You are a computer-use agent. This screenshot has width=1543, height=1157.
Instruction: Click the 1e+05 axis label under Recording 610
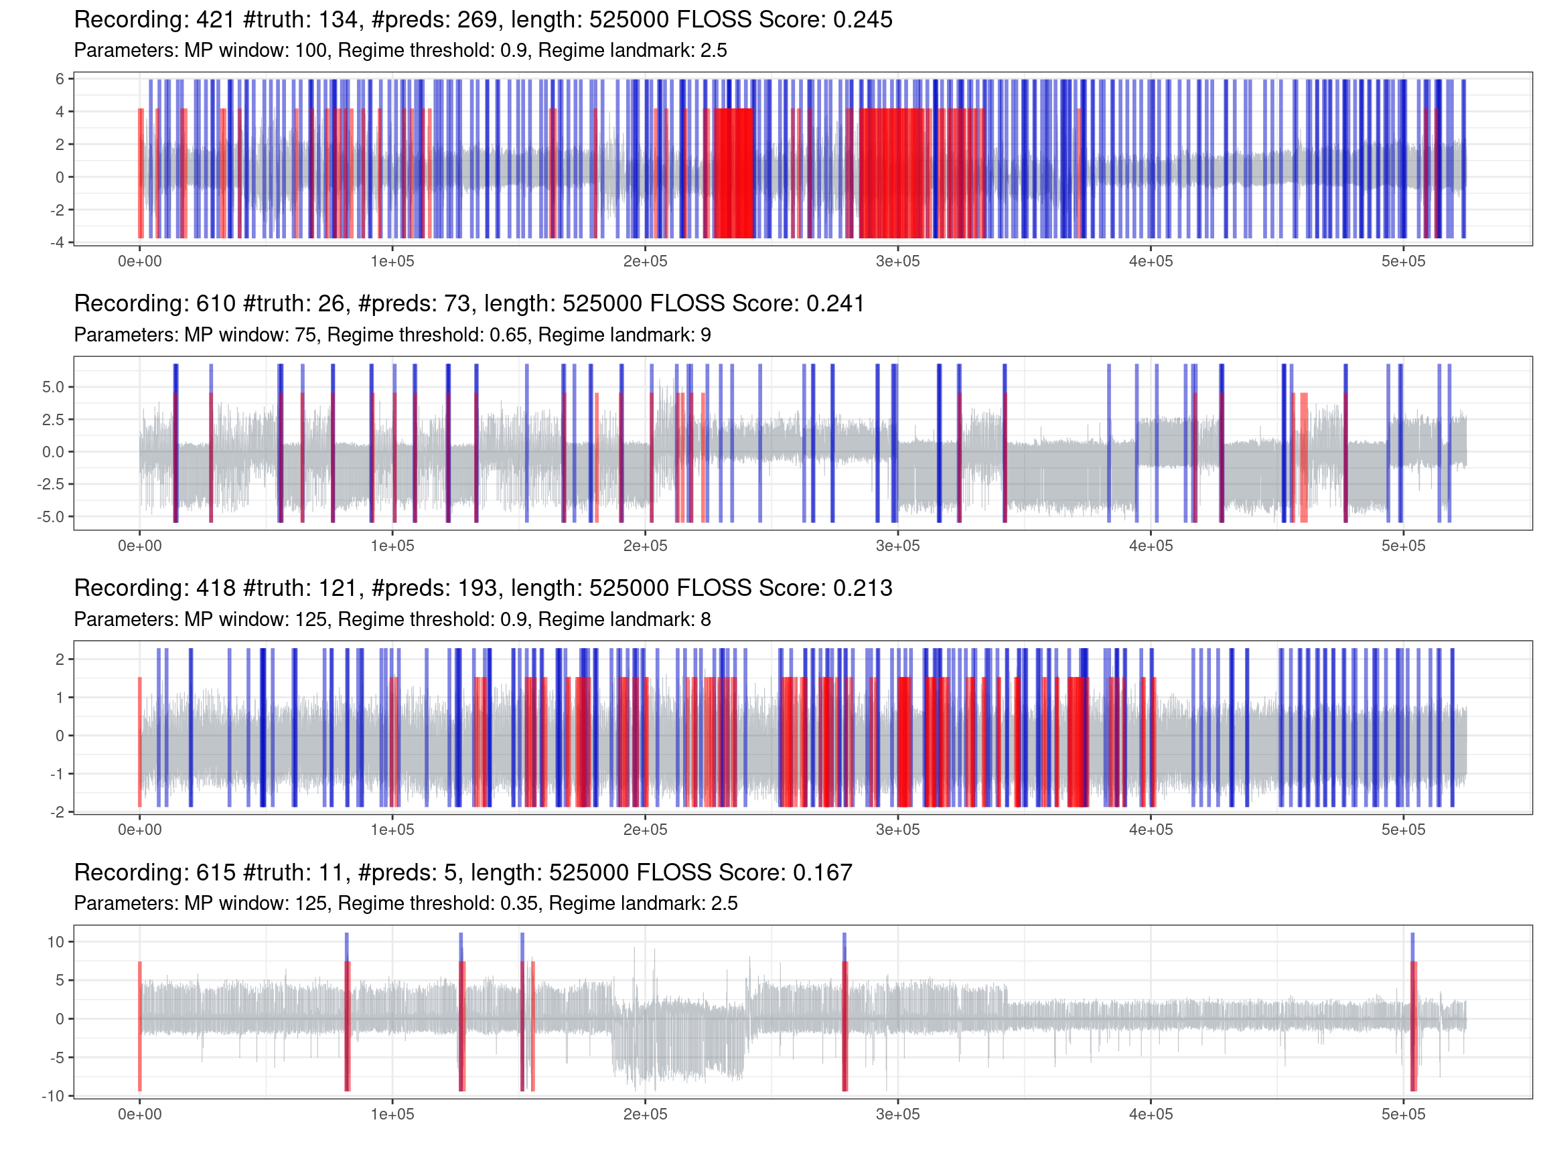click(392, 546)
